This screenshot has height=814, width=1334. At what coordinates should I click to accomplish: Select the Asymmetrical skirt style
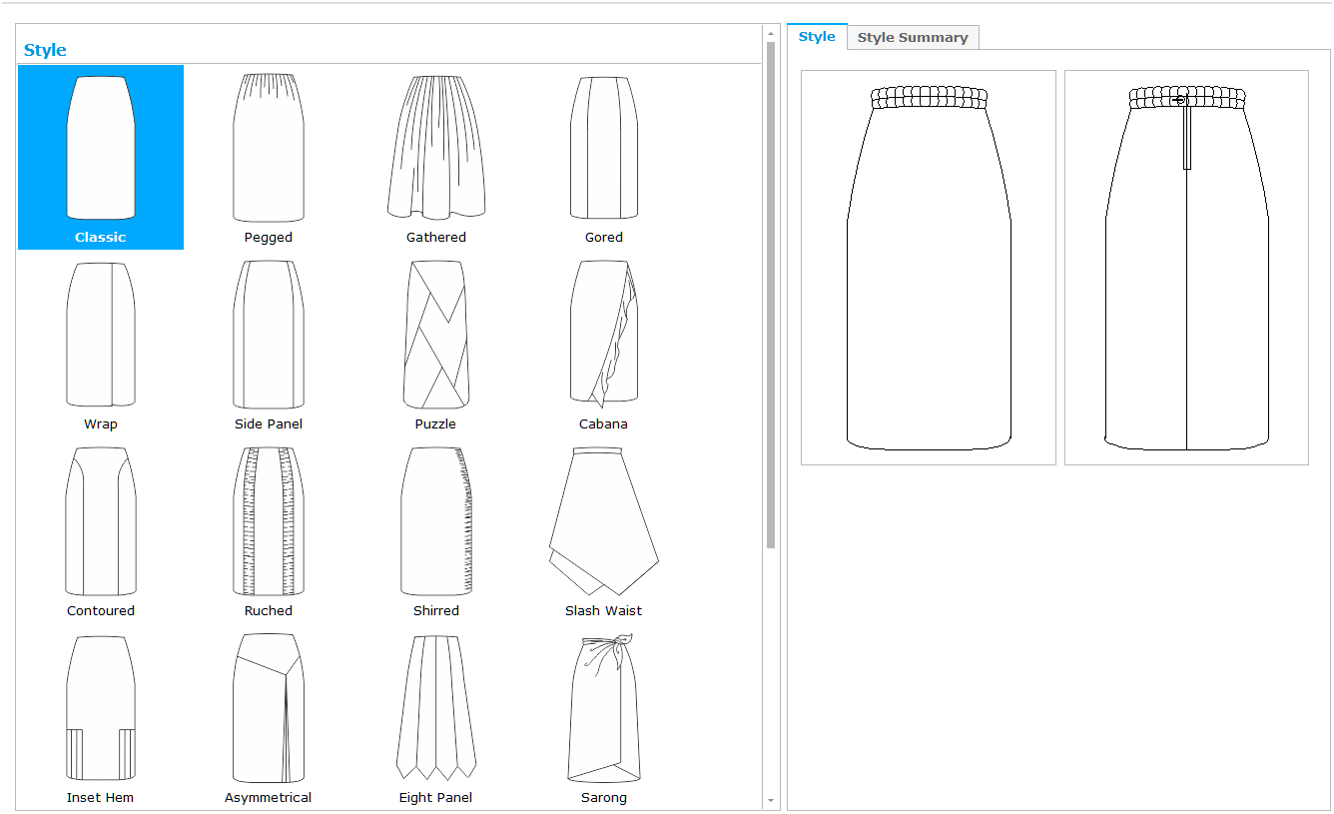(269, 717)
